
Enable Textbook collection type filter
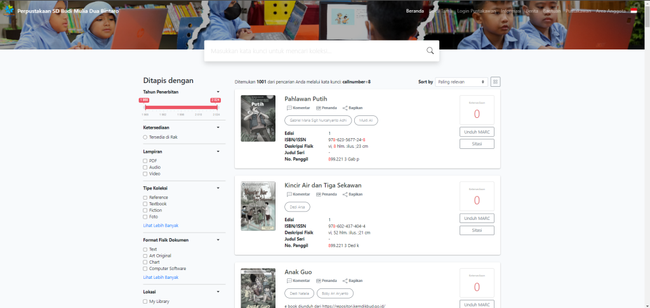pos(145,203)
